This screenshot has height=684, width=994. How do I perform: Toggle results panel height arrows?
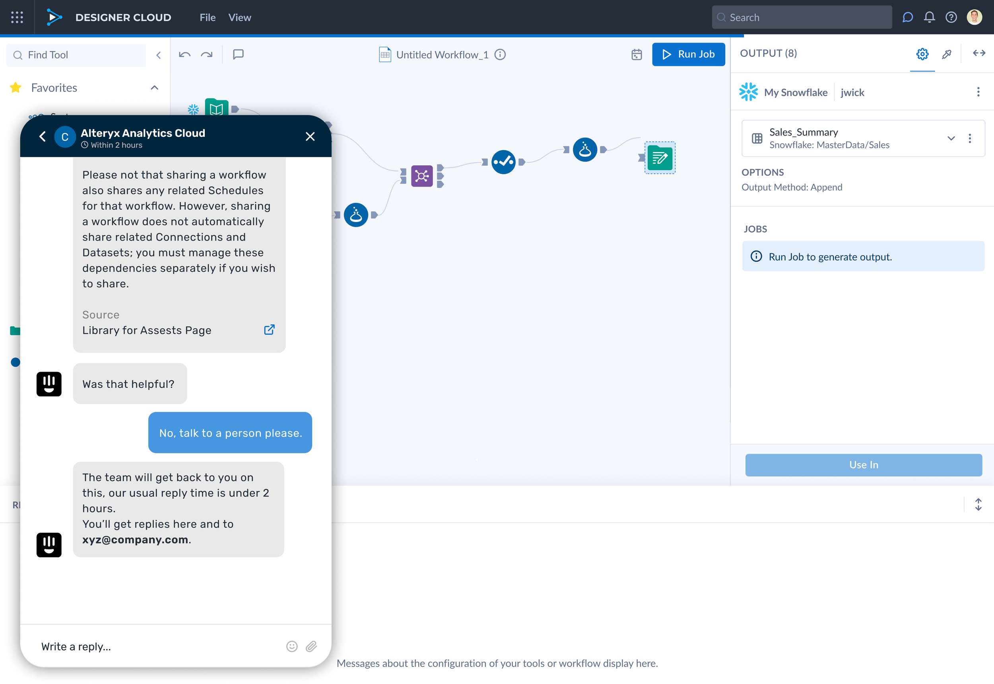point(978,505)
